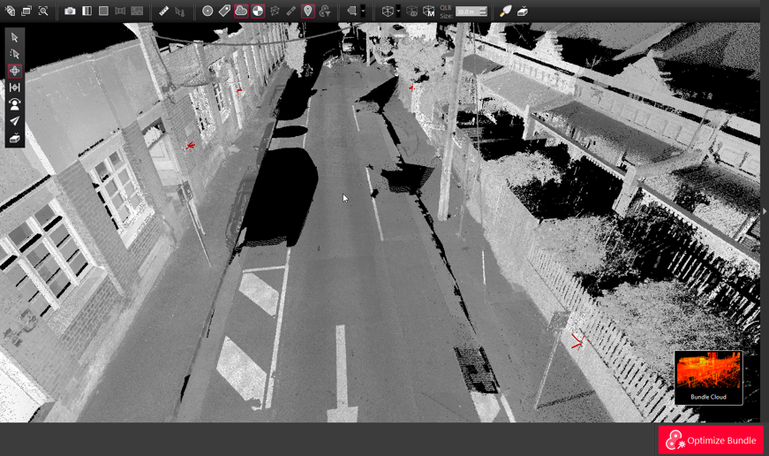Viewport: 769px width, 456px height.
Task: Click the Optimize Bundle button
Action: pos(711,440)
